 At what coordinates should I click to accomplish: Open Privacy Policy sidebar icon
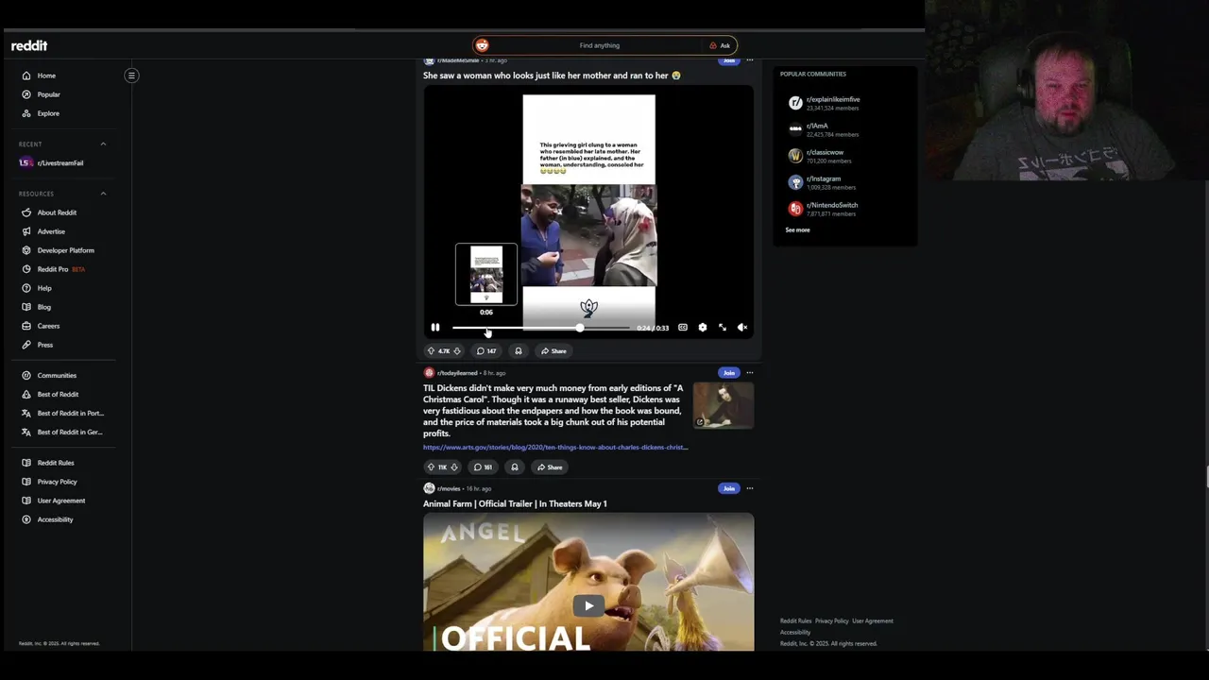pos(26,482)
